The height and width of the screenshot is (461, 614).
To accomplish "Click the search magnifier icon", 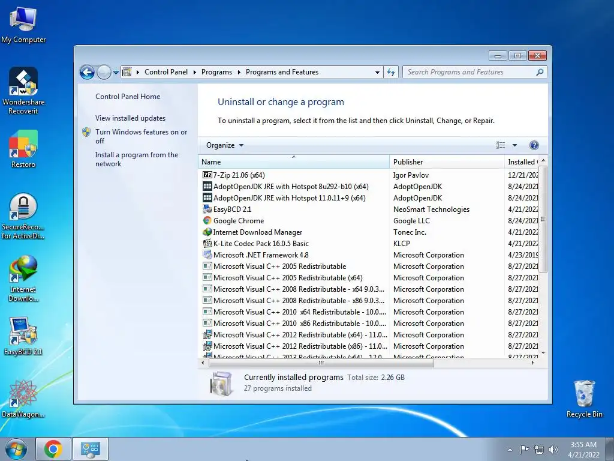I will [x=540, y=72].
